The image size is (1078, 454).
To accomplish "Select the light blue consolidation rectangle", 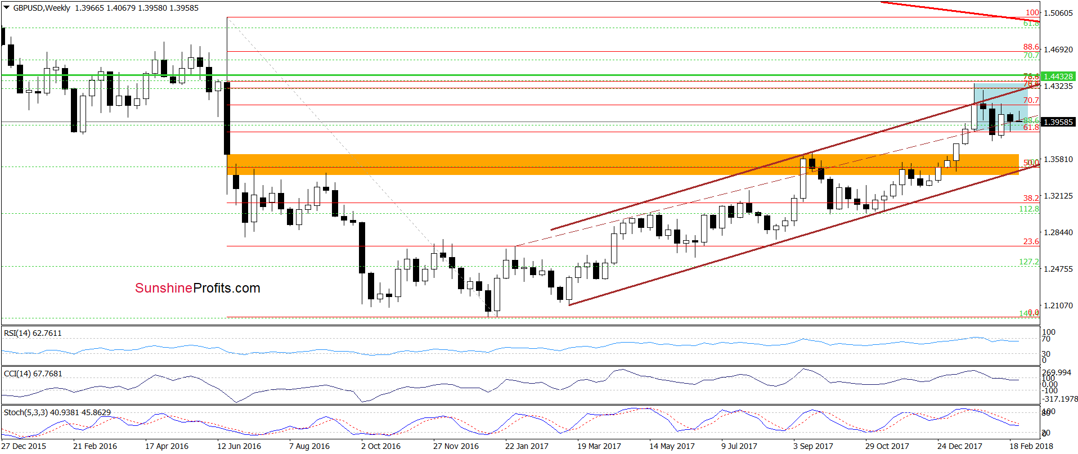I will [x=1001, y=107].
